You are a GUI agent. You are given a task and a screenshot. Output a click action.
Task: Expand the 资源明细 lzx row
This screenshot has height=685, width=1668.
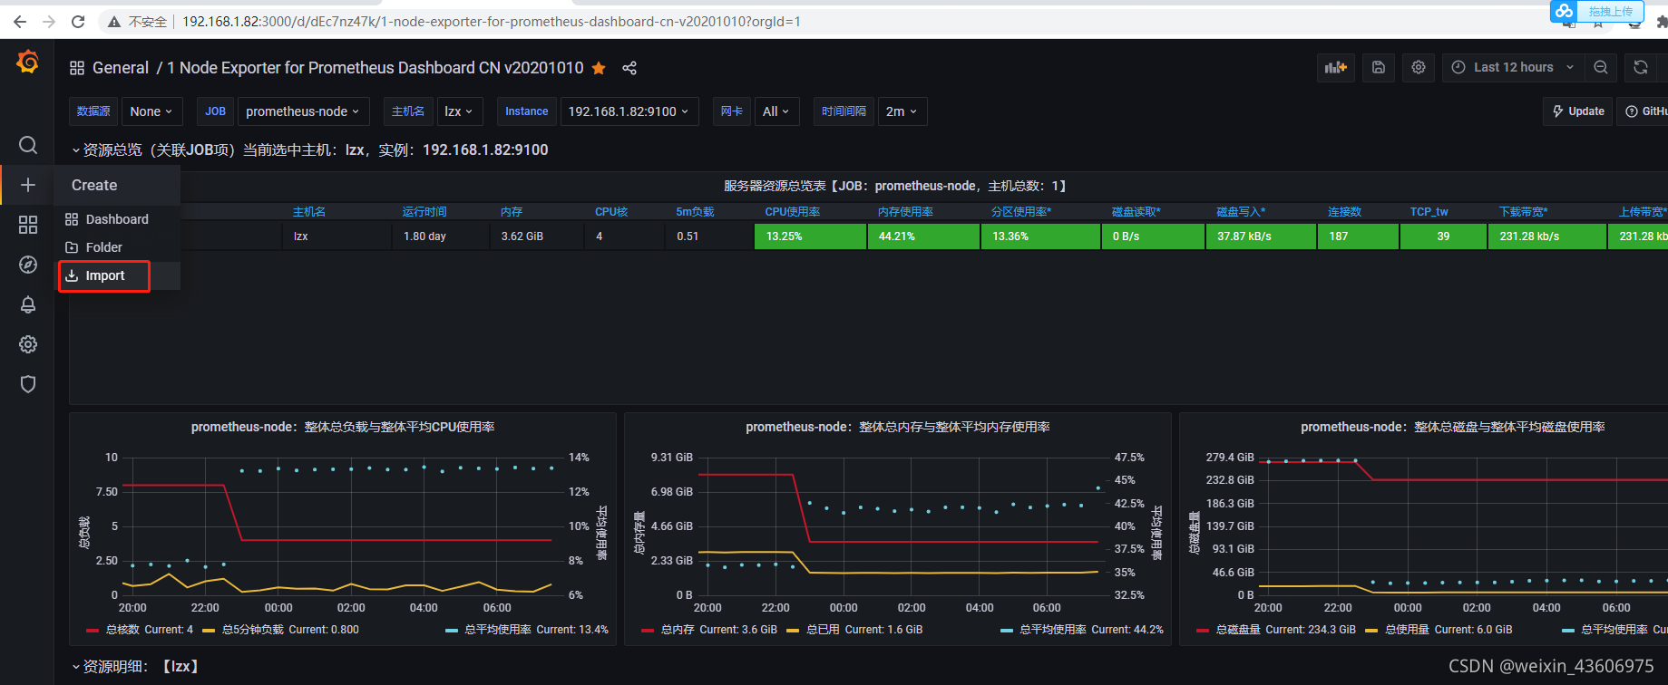[x=136, y=666]
